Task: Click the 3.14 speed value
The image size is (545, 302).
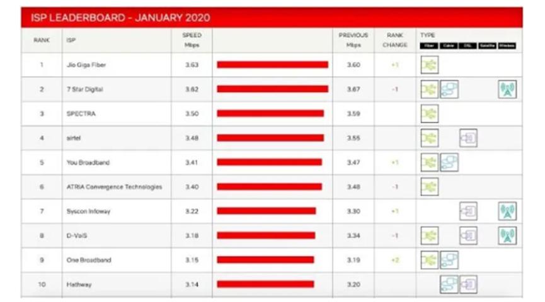Action: coord(192,284)
